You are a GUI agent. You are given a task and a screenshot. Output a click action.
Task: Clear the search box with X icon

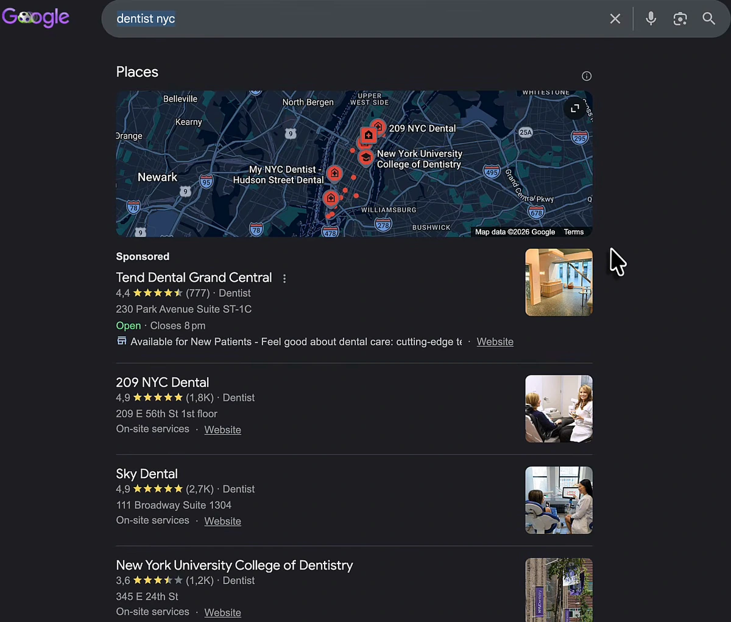(x=615, y=19)
